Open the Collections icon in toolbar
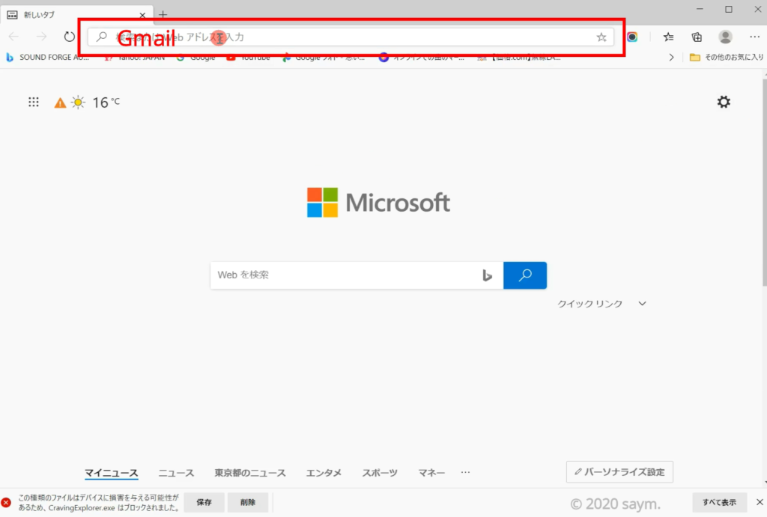The image size is (767, 517). coord(697,37)
